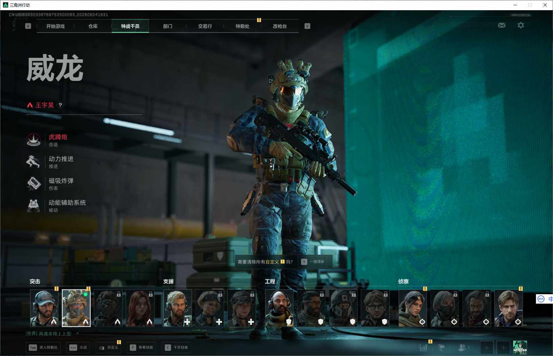Select the 动力推进 skill icon
Image resolution: width=553 pixels, height=356 pixels.
coord(34,162)
